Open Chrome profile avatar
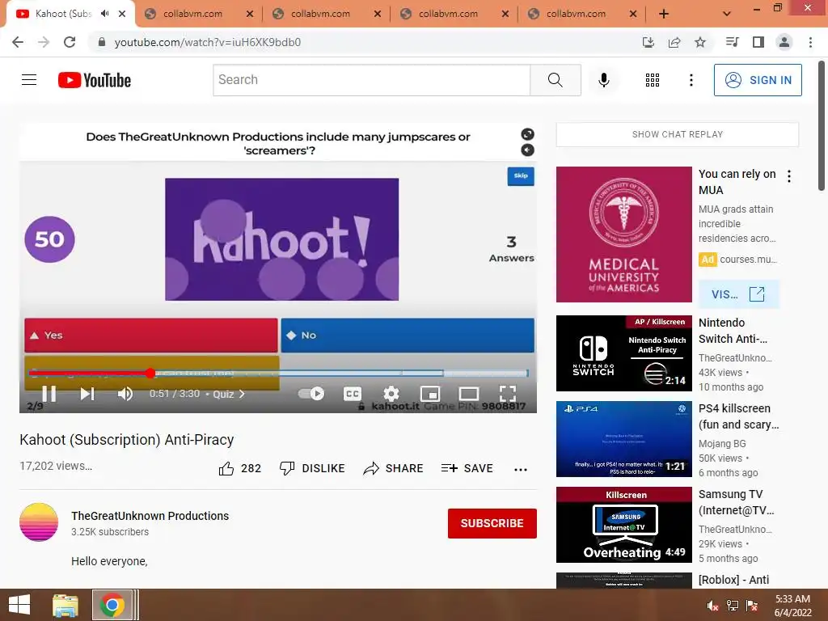 [784, 42]
